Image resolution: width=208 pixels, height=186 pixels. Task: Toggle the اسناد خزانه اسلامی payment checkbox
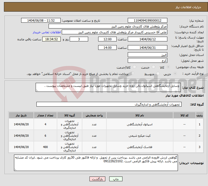[x=133, y=74]
